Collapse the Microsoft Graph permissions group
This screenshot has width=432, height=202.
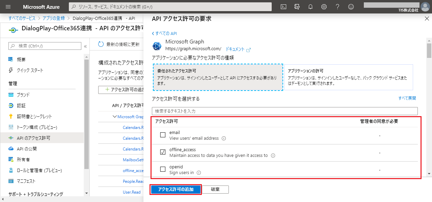click(115, 117)
